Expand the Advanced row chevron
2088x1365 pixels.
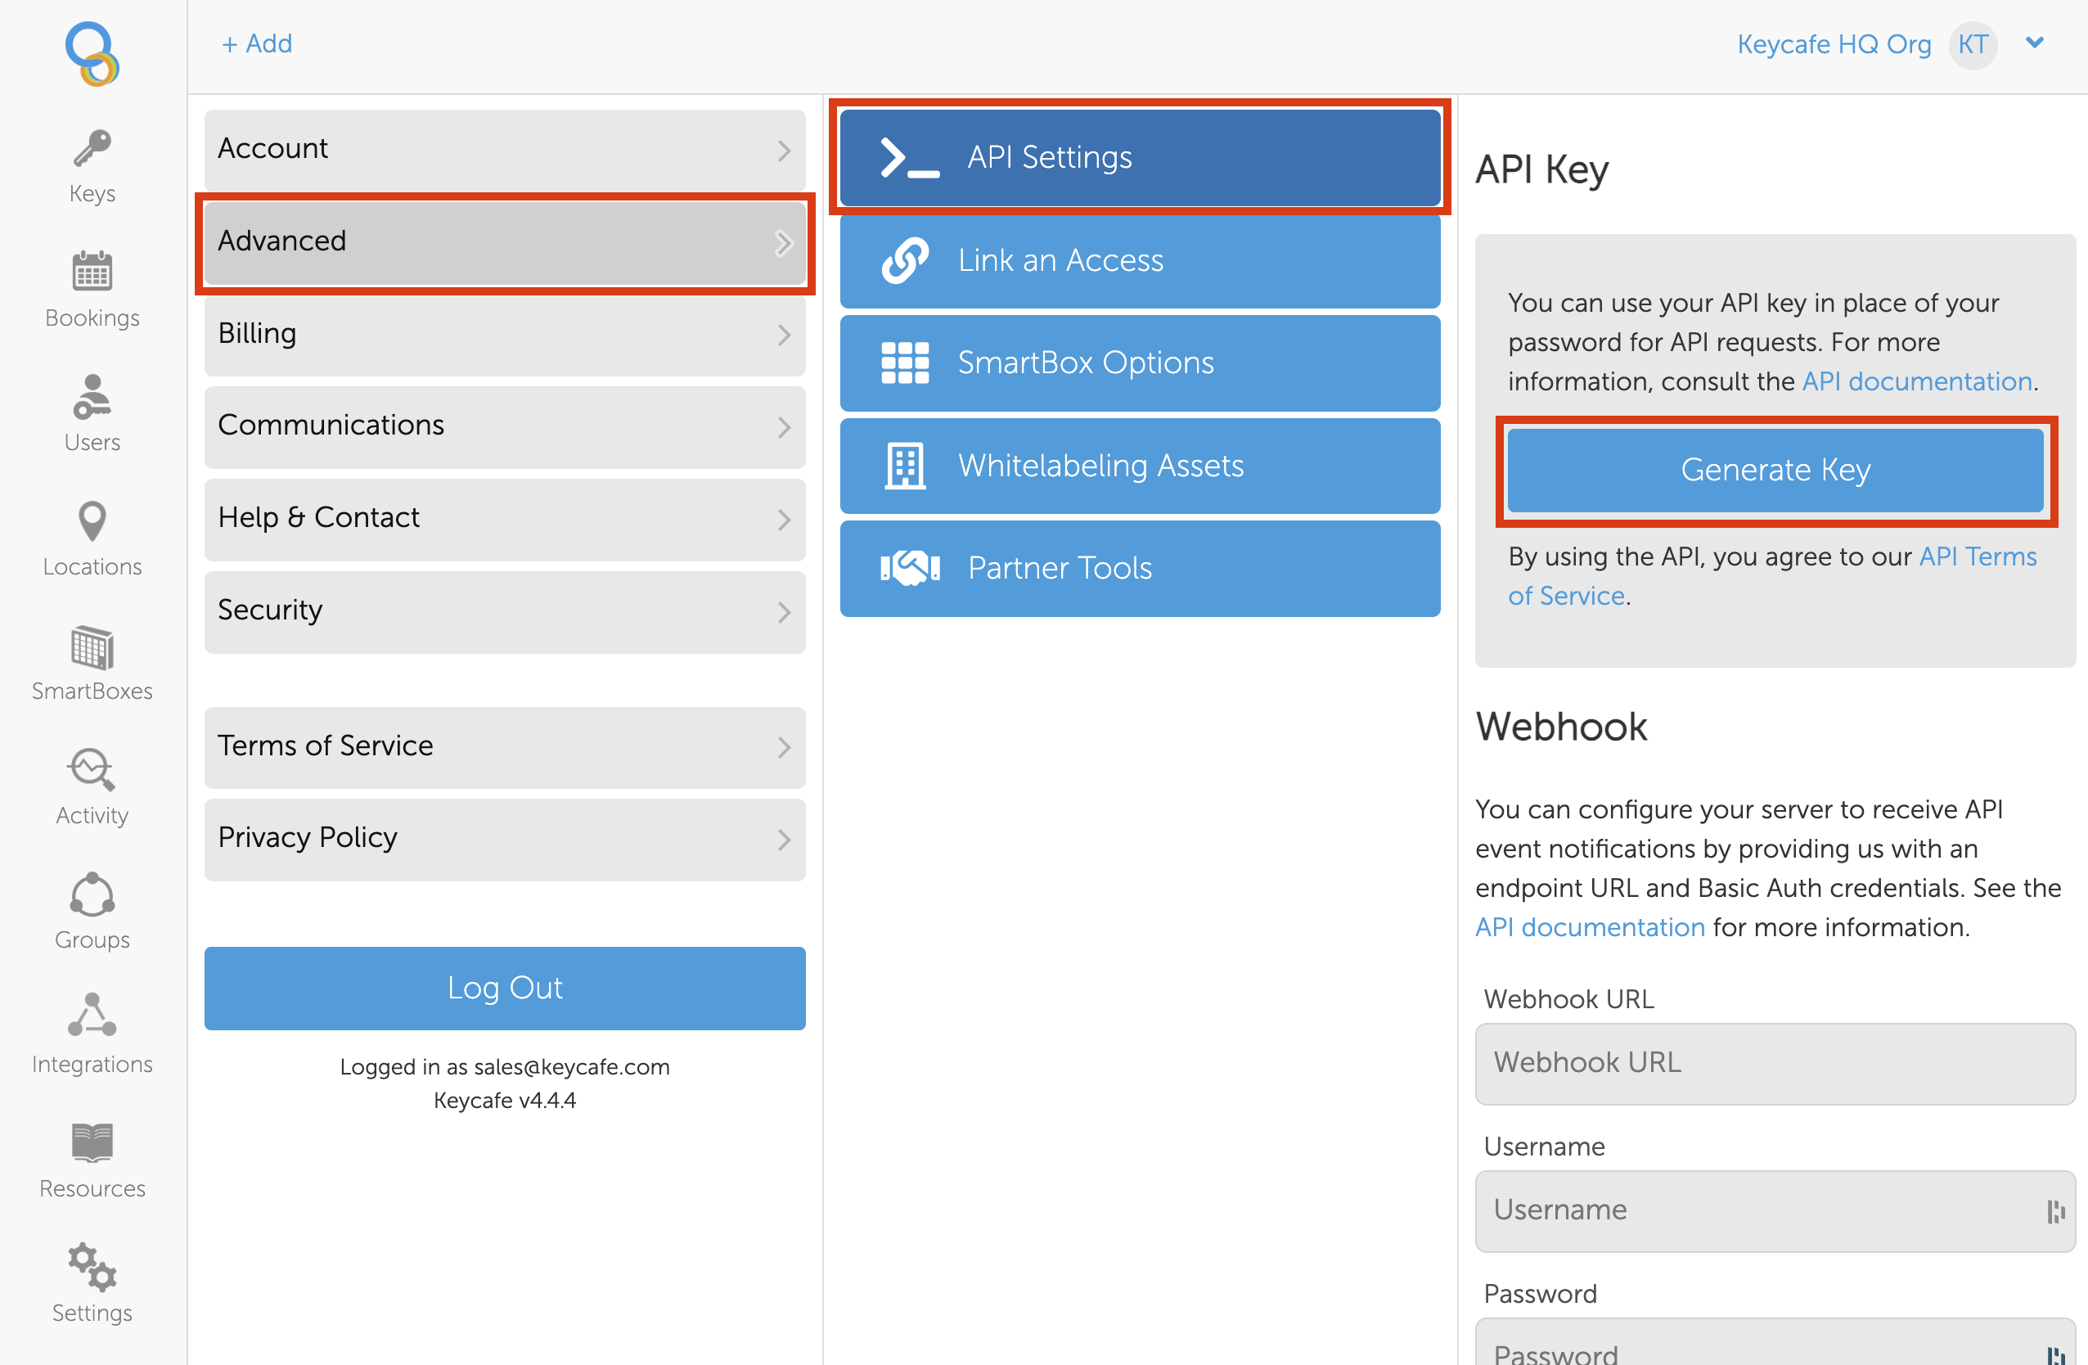[784, 243]
